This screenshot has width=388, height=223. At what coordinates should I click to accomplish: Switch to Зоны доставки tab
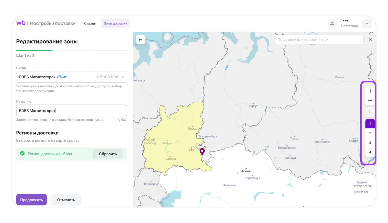(x=115, y=24)
